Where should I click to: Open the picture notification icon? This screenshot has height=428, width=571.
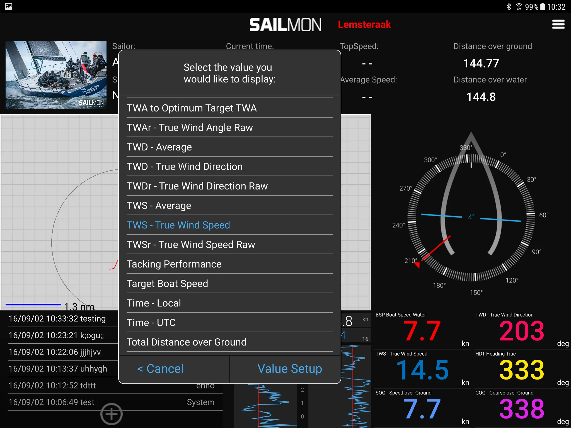tap(9, 6)
